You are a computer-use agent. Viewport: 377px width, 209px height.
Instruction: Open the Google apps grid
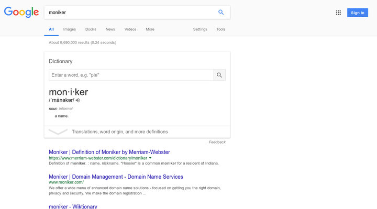point(338,13)
